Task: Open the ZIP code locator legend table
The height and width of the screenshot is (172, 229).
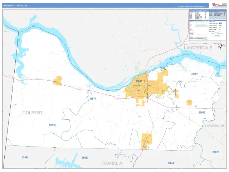Action: (208, 15)
